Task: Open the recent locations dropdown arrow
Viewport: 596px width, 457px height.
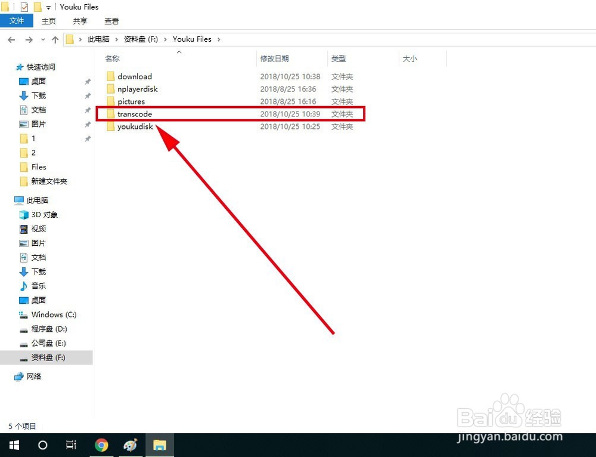Action: click(x=43, y=39)
